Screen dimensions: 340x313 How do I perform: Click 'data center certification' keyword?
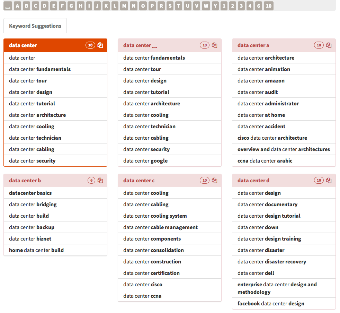(x=170, y=273)
